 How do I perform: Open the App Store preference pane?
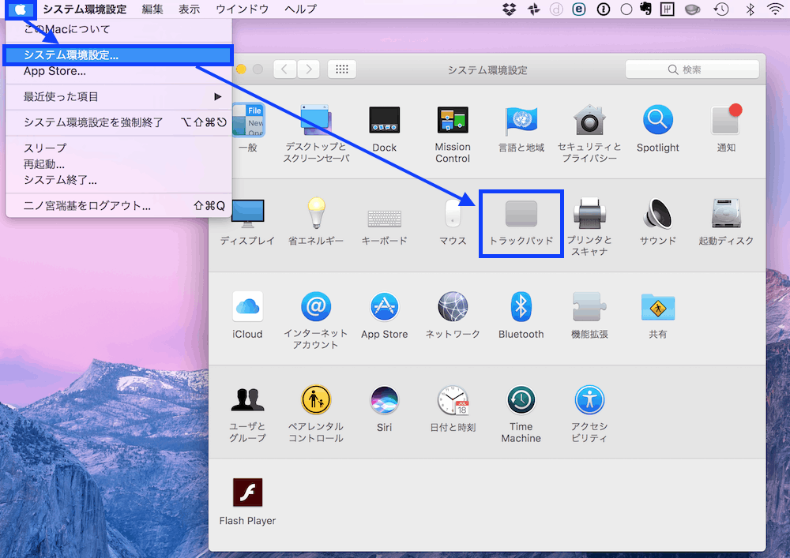(385, 315)
